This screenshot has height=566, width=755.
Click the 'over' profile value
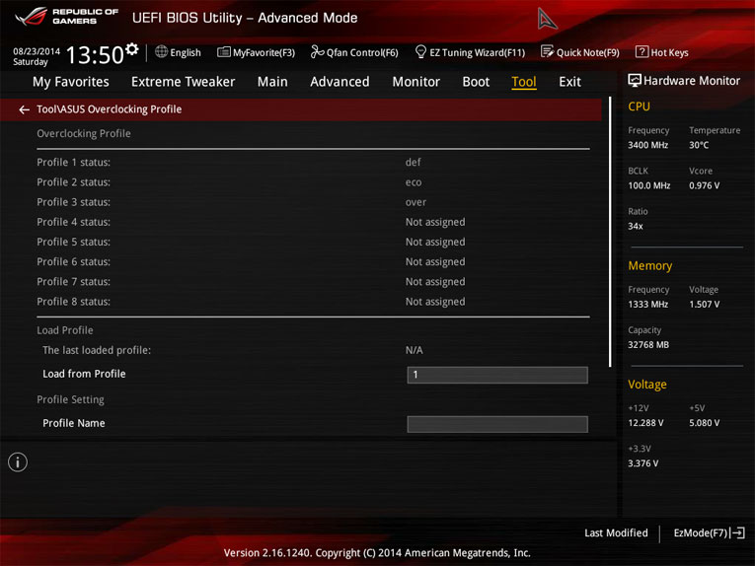coord(415,202)
